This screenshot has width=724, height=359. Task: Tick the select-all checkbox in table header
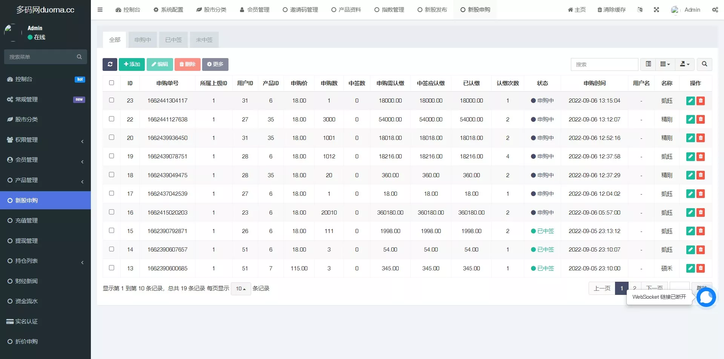(112, 83)
